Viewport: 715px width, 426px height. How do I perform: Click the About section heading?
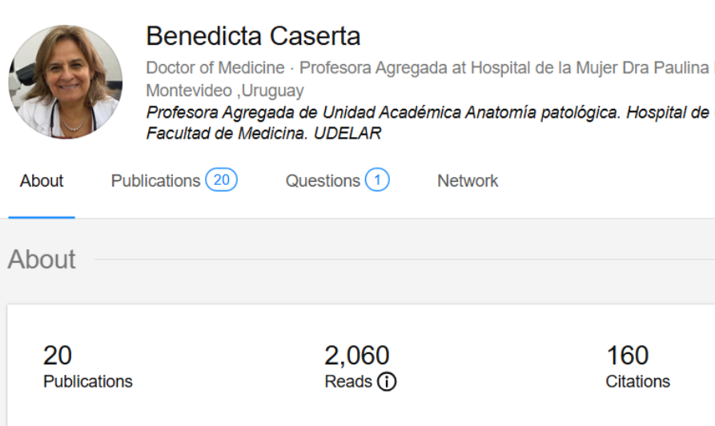42,259
